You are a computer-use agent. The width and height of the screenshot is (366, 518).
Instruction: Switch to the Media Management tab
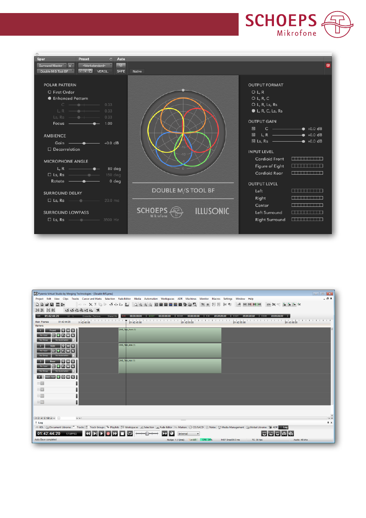231,427
